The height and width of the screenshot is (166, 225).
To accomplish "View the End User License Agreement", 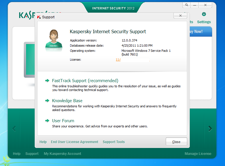I will [x=74, y=142].
